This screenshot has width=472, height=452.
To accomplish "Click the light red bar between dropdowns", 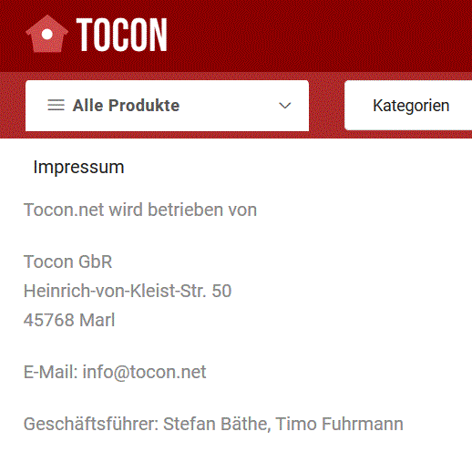I will 326,106.
